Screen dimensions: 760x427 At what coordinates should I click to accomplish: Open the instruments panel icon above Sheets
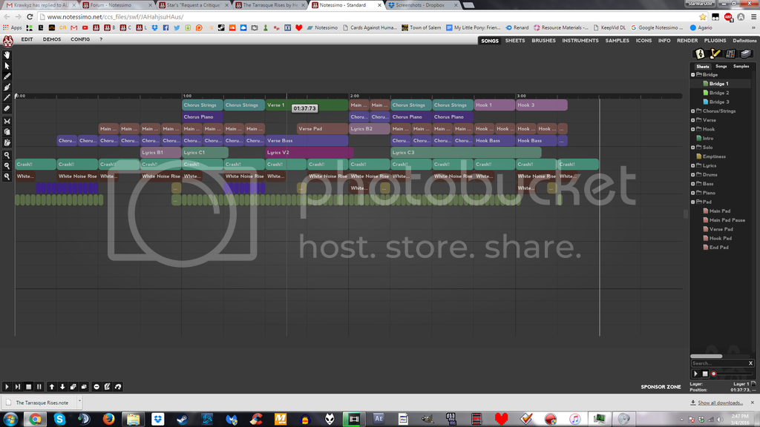click(x=730, y=53)
